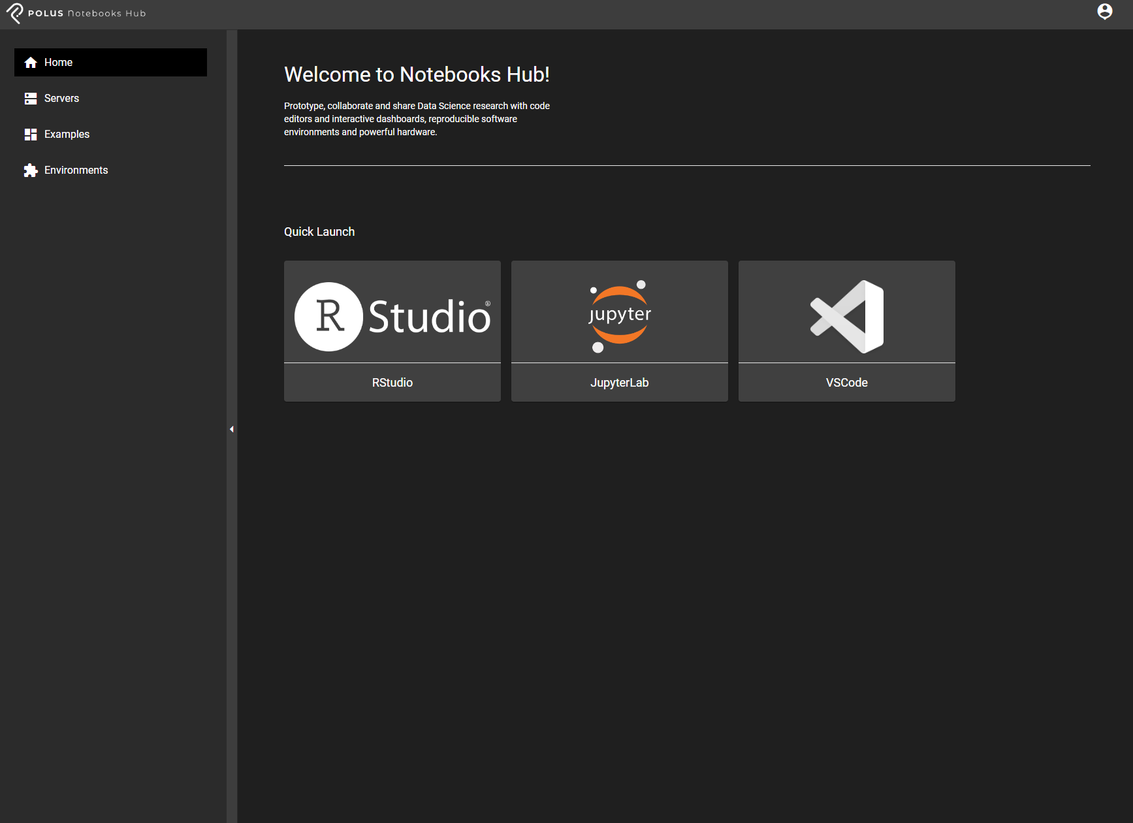1133x823 pixels.
Task: Open the Environments menu item
Action: coord(110,170)
